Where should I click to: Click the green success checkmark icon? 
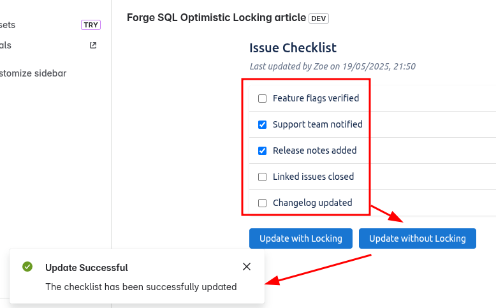click(27, 267)
